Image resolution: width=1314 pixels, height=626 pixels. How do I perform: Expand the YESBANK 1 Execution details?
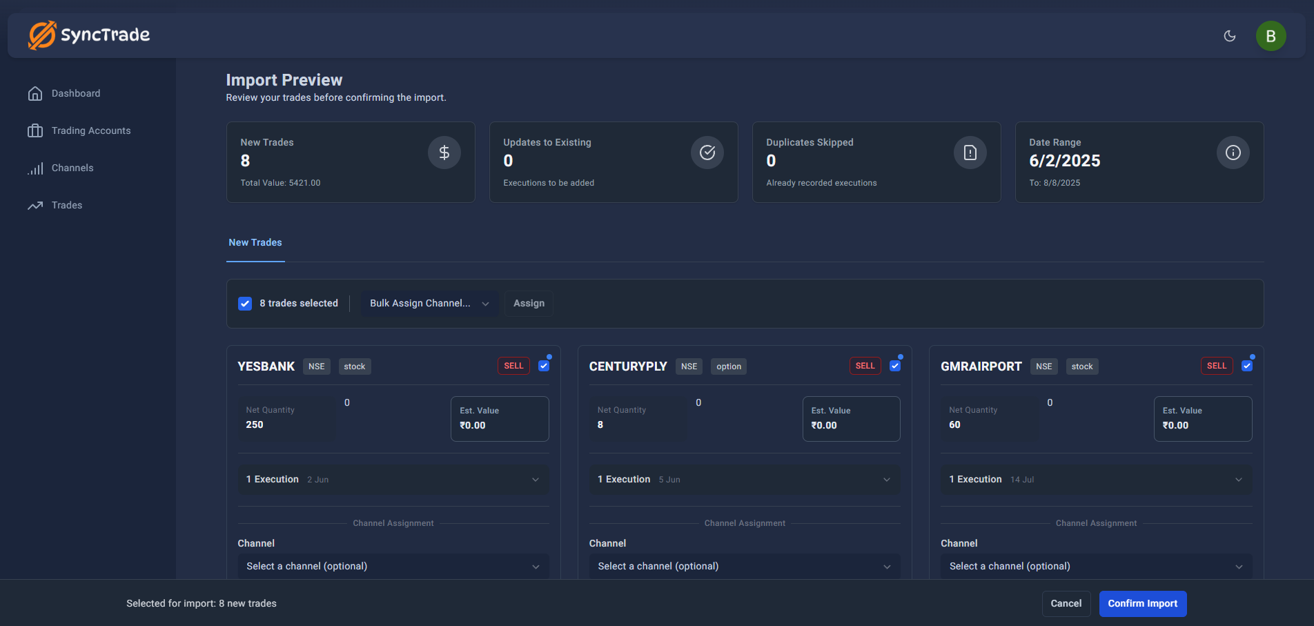point(393,479)
